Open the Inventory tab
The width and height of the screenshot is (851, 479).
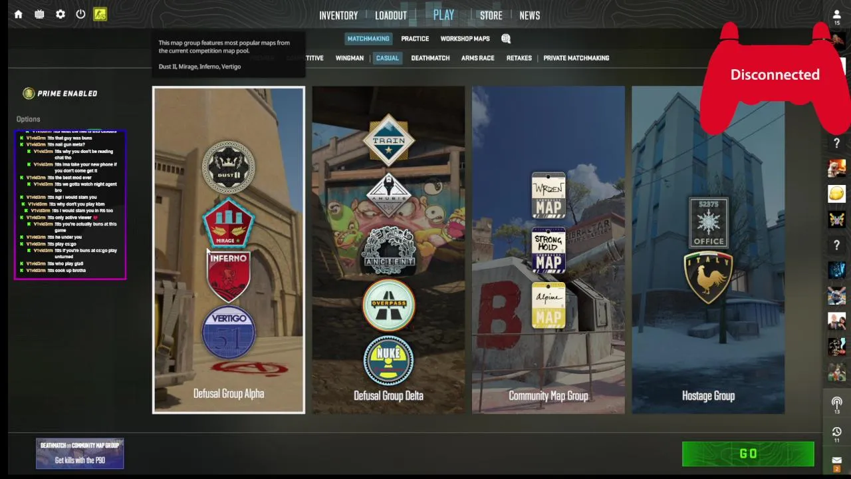[x=338, y=15]
